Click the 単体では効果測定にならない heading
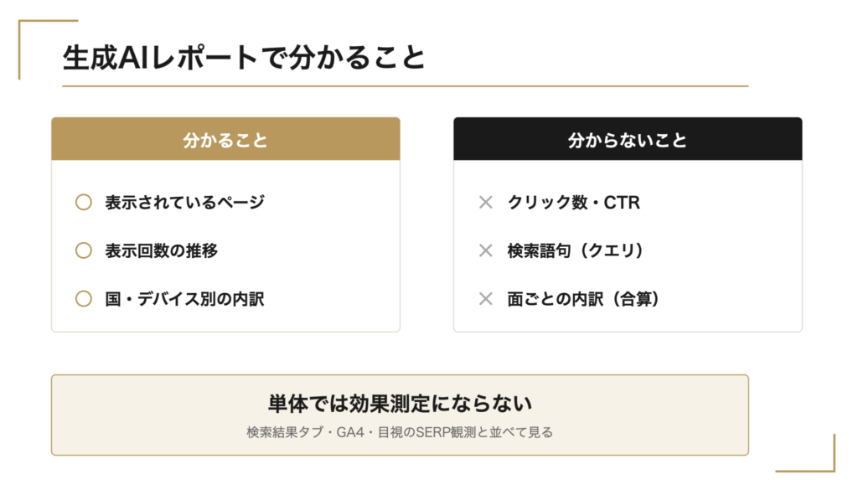The image size is (858, 495). point(400,404)
